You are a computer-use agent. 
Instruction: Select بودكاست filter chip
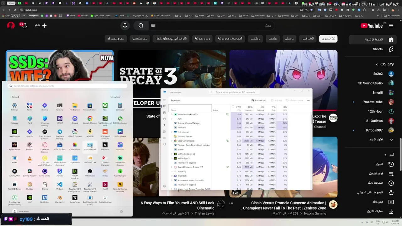tap(255, 39)
